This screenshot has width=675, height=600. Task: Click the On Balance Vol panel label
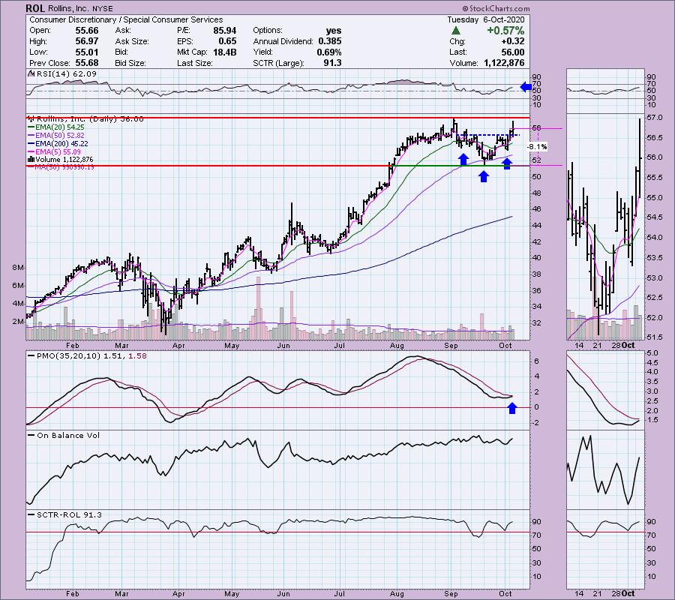(x=68, y=436)
